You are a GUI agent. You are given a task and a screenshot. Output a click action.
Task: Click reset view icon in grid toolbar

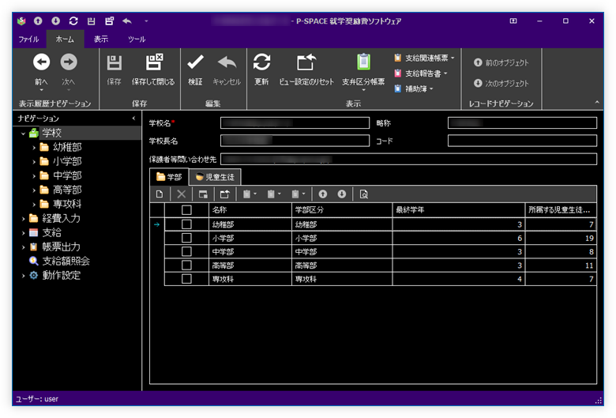click(x=225, y=194)
